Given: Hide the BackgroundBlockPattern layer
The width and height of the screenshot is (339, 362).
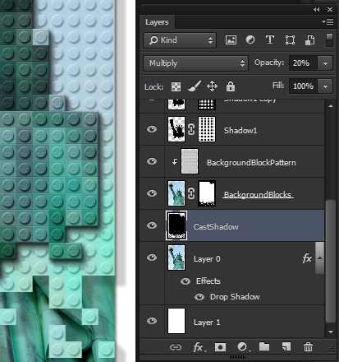Looking at the screenshot, I should pos(152,161).
